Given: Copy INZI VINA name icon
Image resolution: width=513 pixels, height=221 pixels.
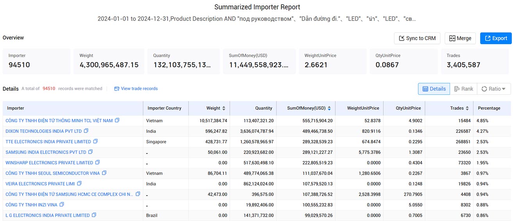Looking at the screenshot, I should click(62, 205).
